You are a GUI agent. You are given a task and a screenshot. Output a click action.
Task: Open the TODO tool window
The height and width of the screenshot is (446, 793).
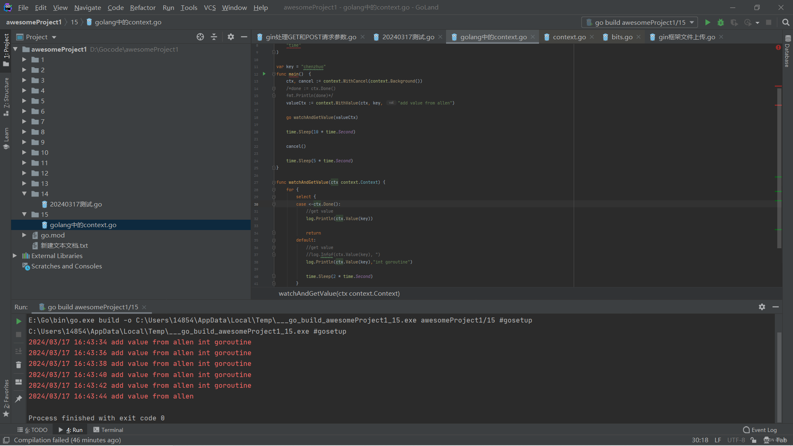(32, 430)
